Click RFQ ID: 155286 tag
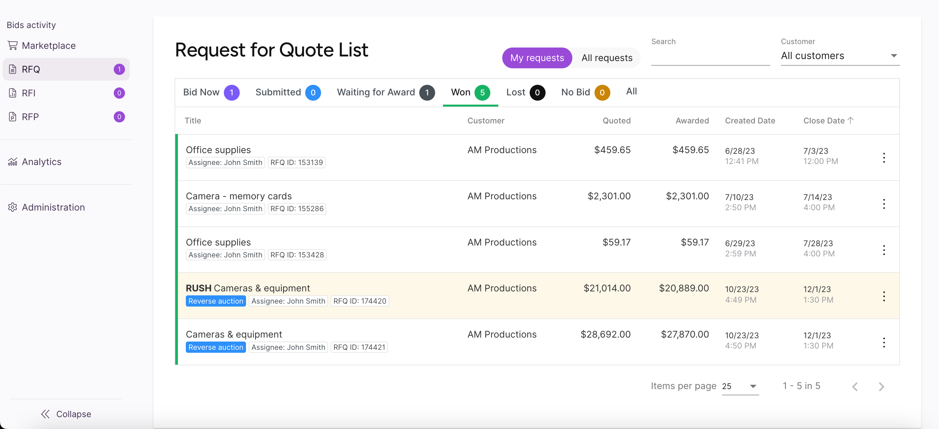The height and width of the screenshot is (429, 939). point(297,209)
